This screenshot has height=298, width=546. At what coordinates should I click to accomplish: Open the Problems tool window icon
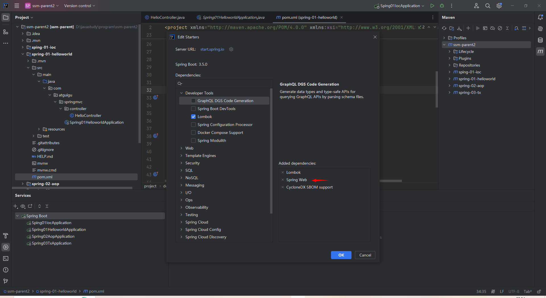click(6, 270)
